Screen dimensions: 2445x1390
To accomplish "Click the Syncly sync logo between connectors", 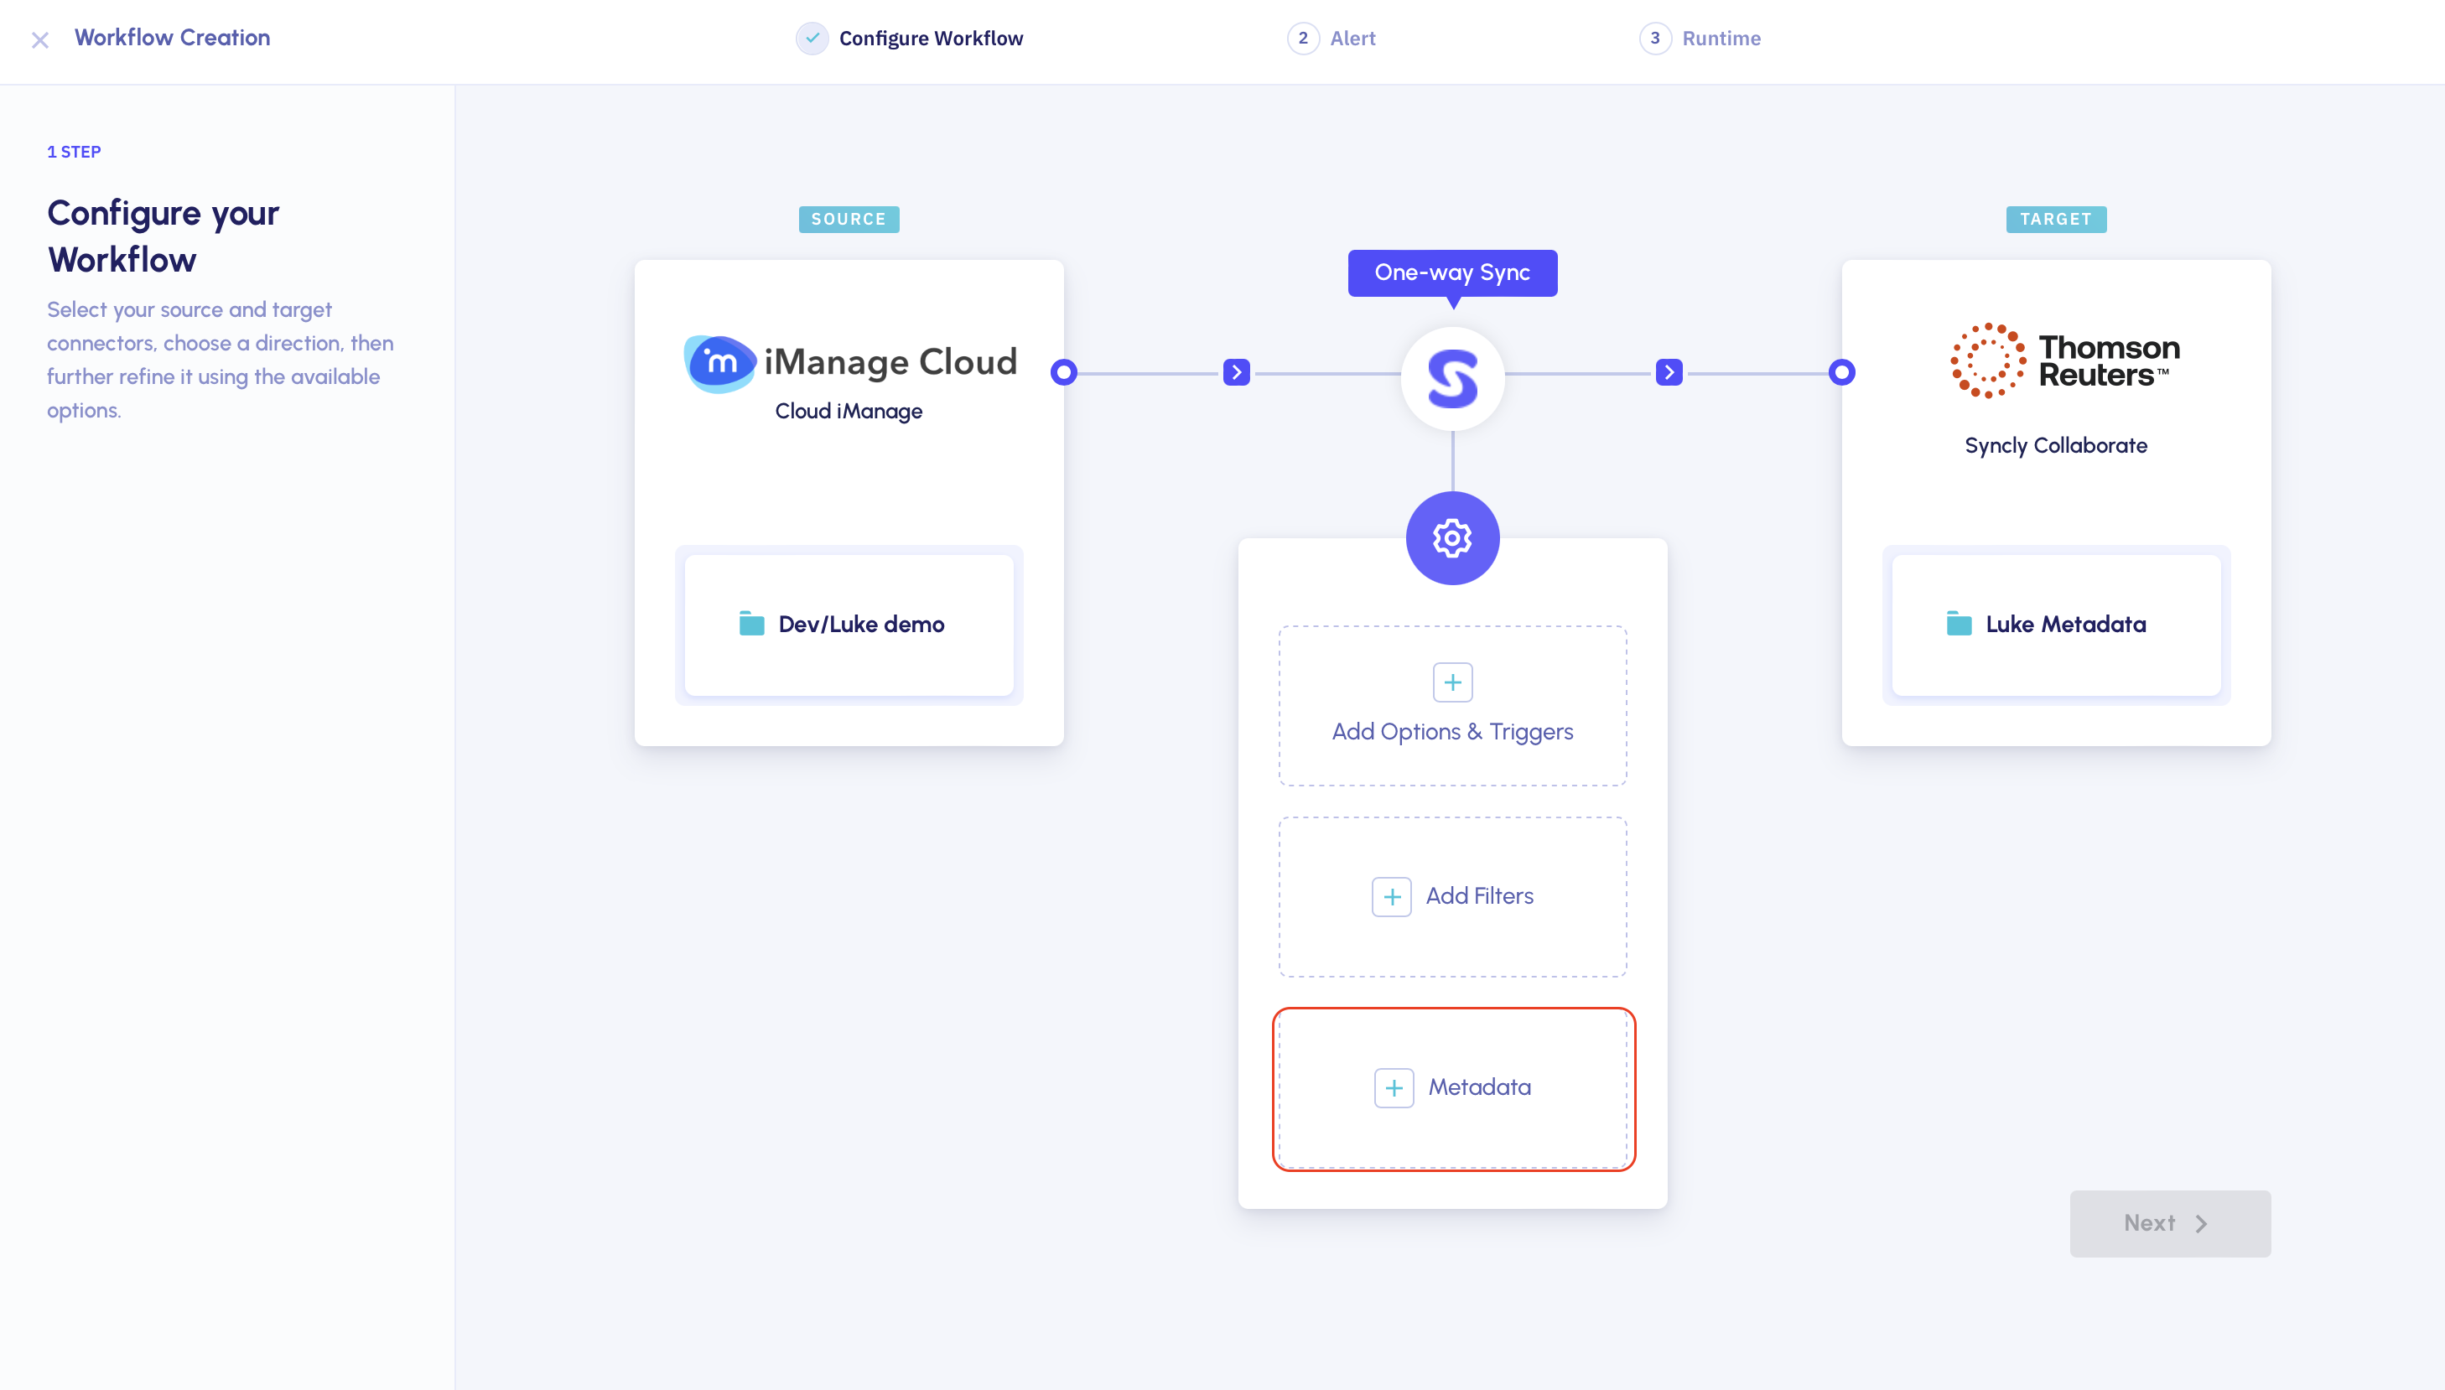I will pos(1451,376).
